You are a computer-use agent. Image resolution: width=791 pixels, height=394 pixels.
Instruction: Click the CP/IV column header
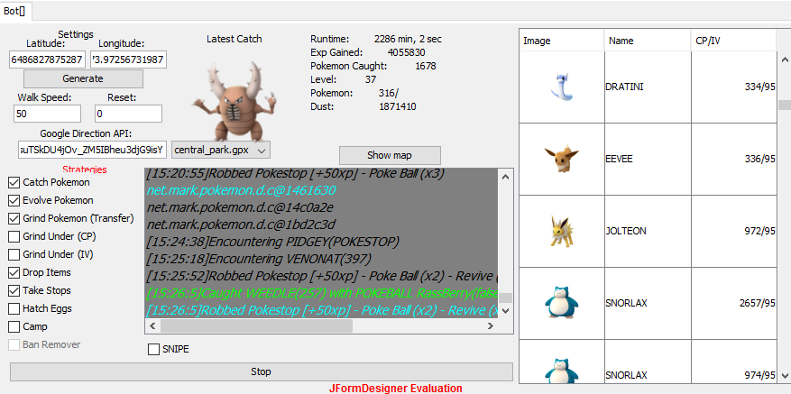coord(733,41)
